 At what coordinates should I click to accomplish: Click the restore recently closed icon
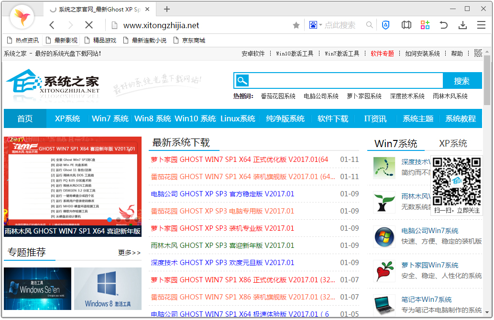(443, 25)
